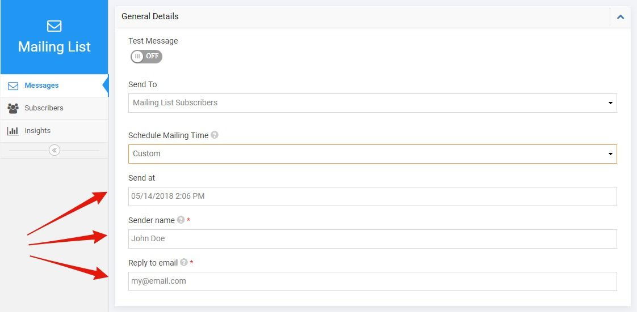Click the Reply to email input field
Viewport: 637px width, 312px height.
click(372, 281)
